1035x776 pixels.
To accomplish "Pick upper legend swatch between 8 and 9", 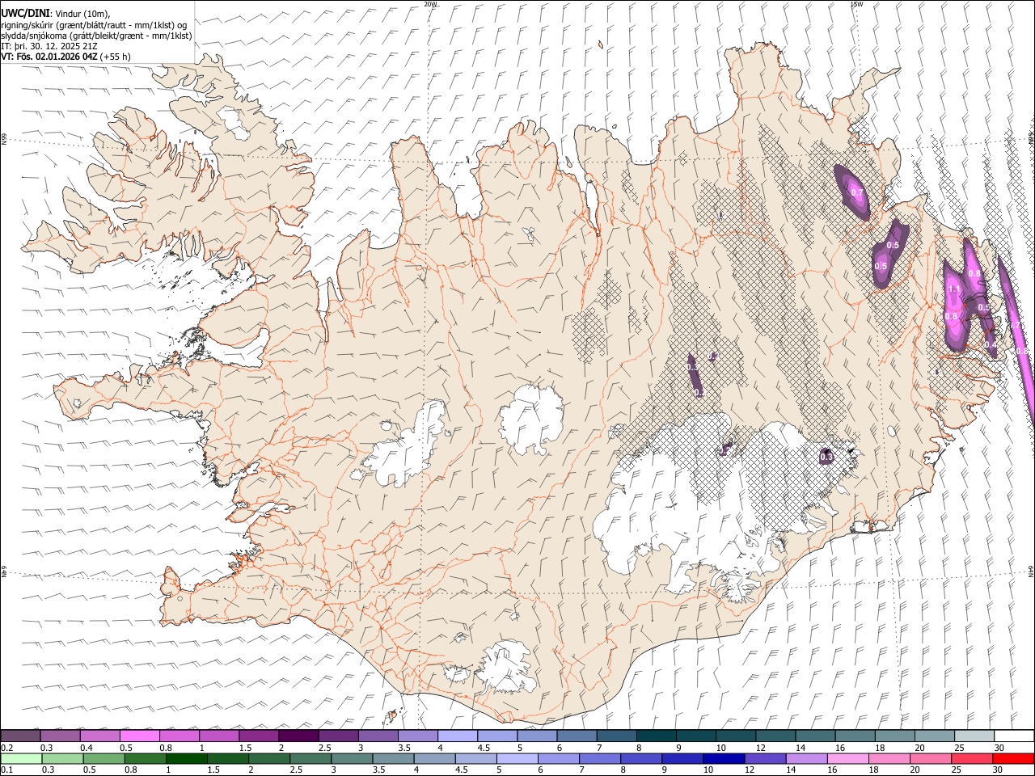I will click(x=656, y=736).
